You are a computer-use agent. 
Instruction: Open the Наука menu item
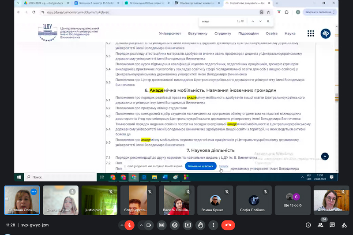point(290,34)
